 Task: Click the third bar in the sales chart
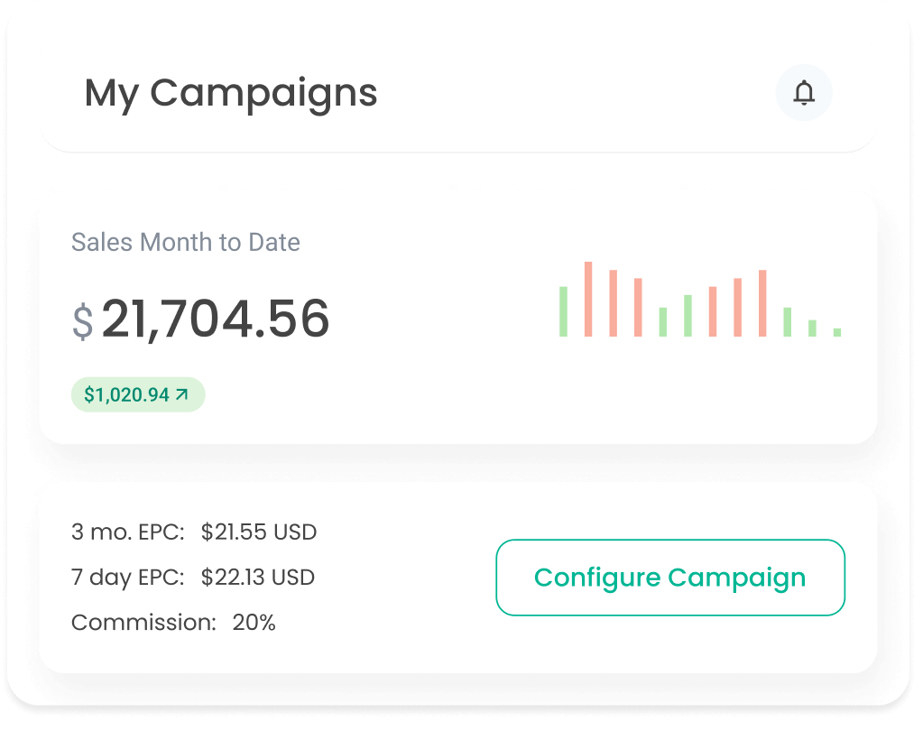coord(614,303)
